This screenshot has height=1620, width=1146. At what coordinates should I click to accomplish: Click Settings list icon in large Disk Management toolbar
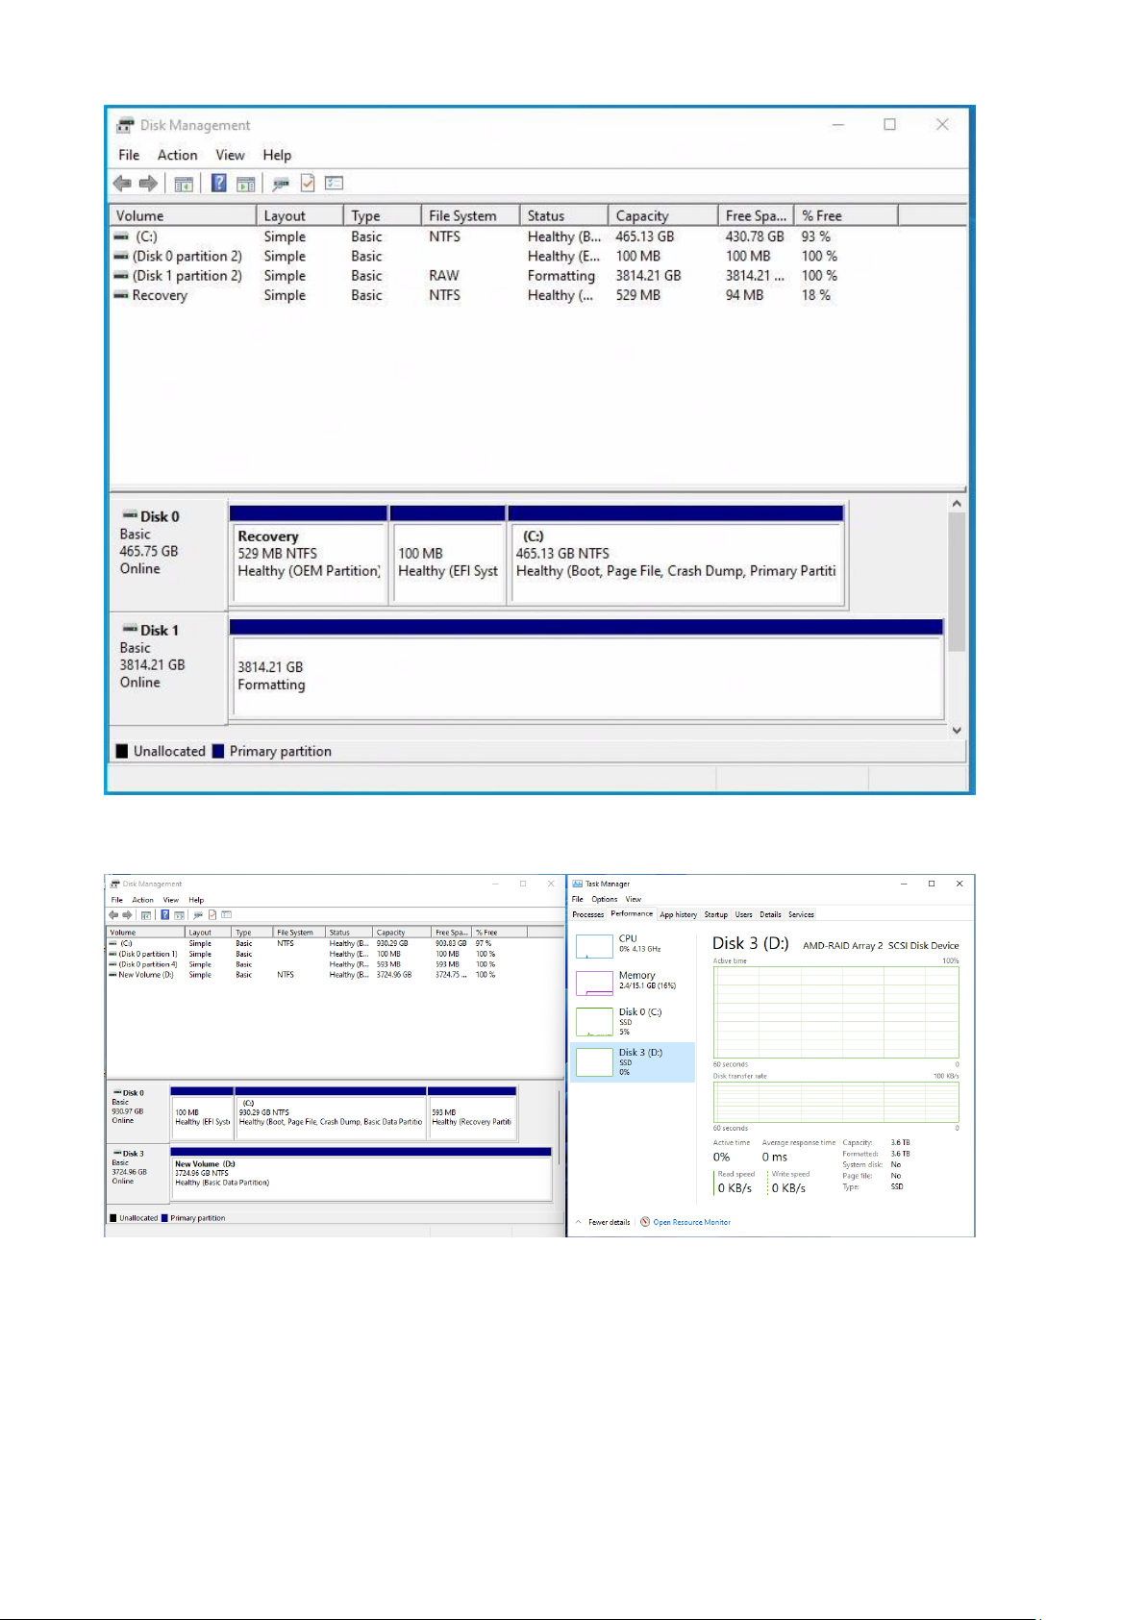(335, 183)
